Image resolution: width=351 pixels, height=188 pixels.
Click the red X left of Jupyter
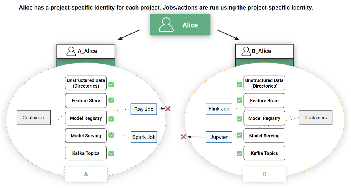(x=183, y=137)
